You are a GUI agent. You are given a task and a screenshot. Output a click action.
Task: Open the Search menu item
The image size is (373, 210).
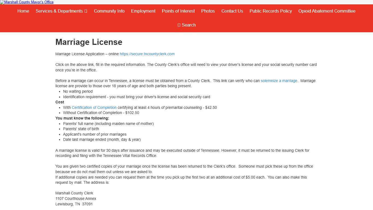tap(189, 25)
